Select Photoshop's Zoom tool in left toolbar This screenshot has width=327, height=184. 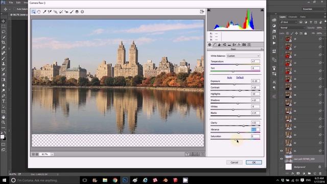(4, 123)
